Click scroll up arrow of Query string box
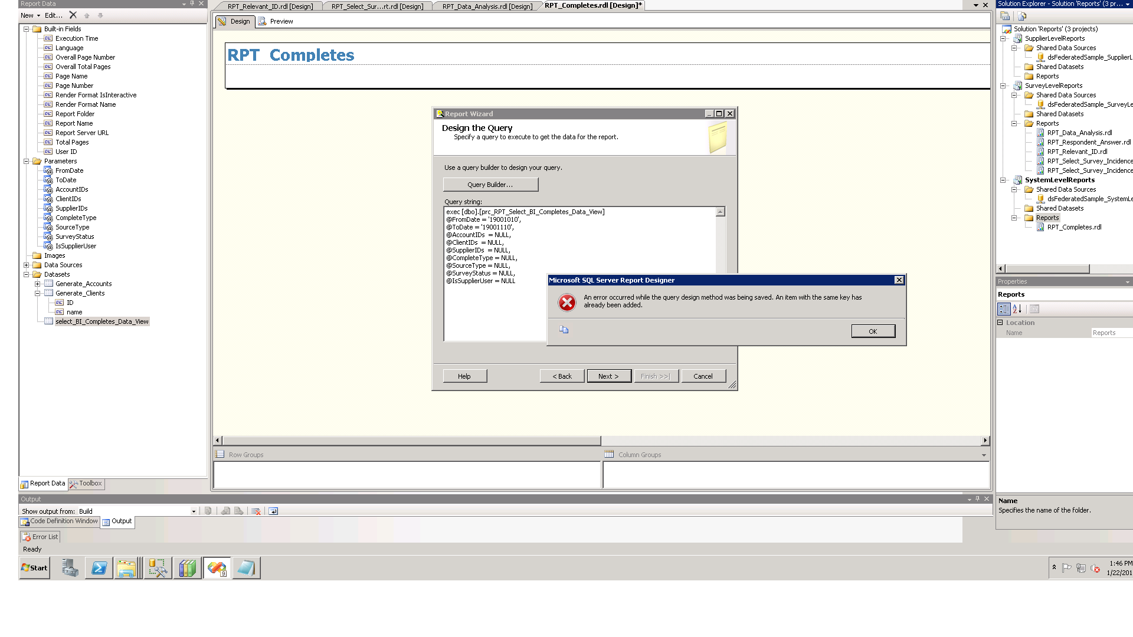 (720, 212)
